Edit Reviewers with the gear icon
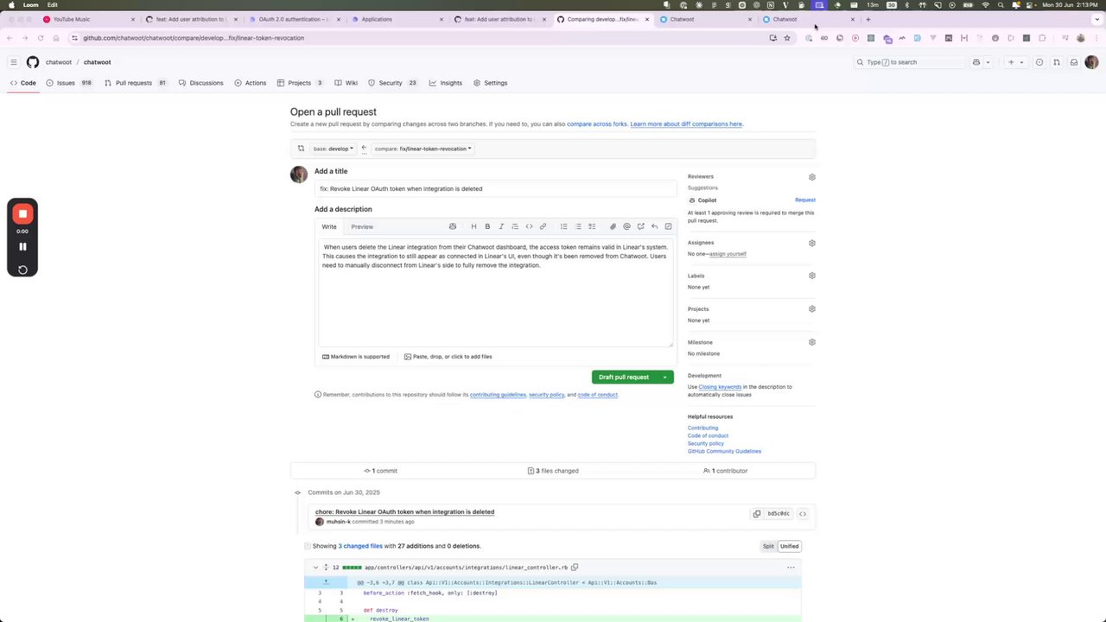The image size is (1106, 622). coord(811,177)
